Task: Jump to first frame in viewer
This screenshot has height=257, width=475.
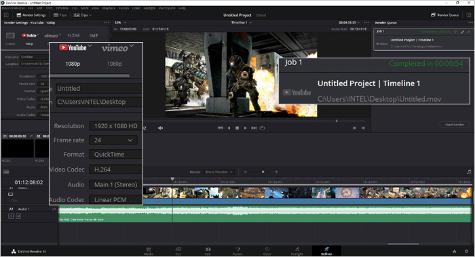Action: (x=221, y=128)
